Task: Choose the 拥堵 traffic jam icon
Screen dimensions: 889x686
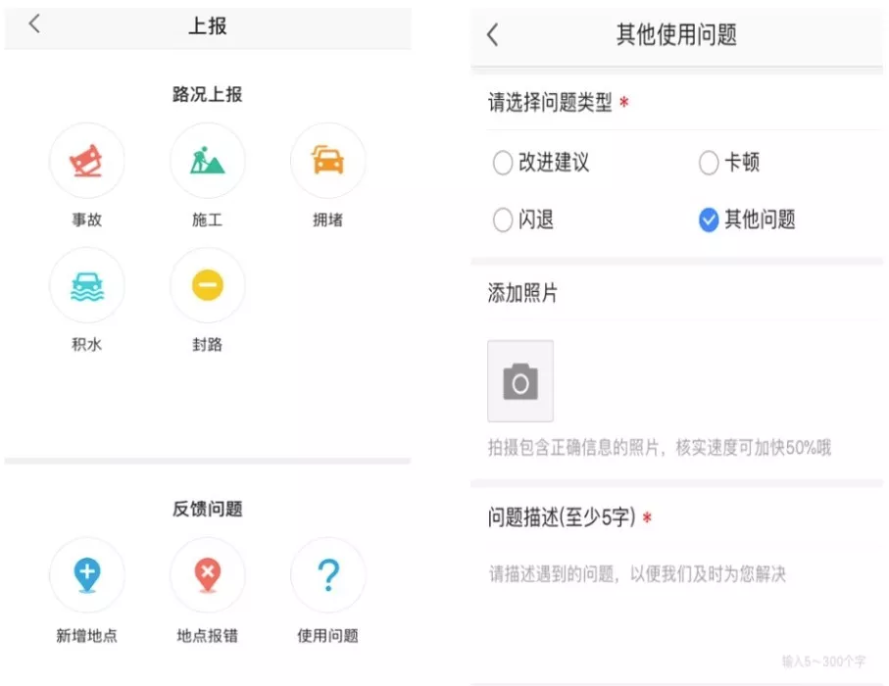Action: tap(327, 161)
